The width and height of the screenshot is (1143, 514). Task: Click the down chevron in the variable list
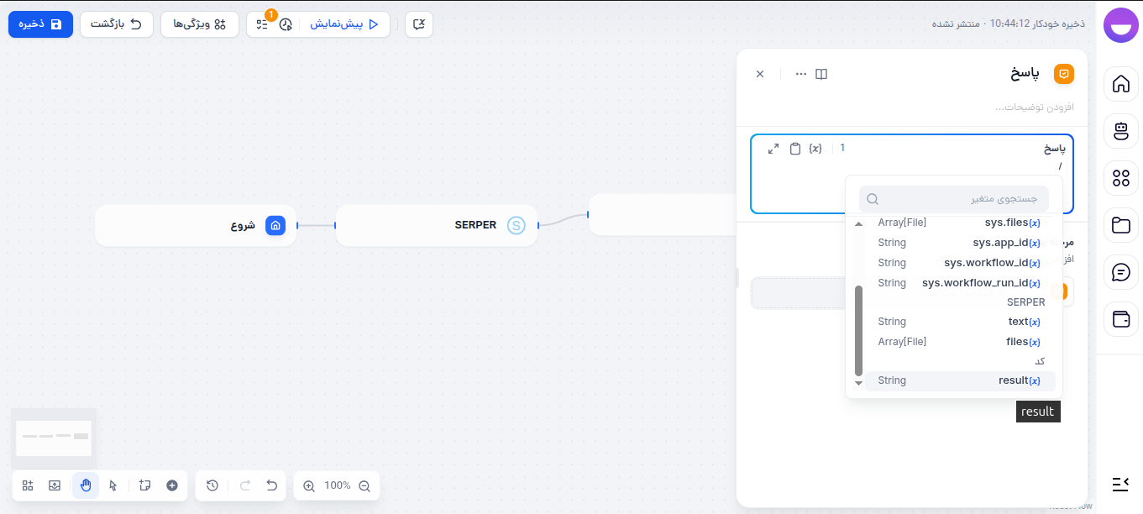tap(858, 382)
